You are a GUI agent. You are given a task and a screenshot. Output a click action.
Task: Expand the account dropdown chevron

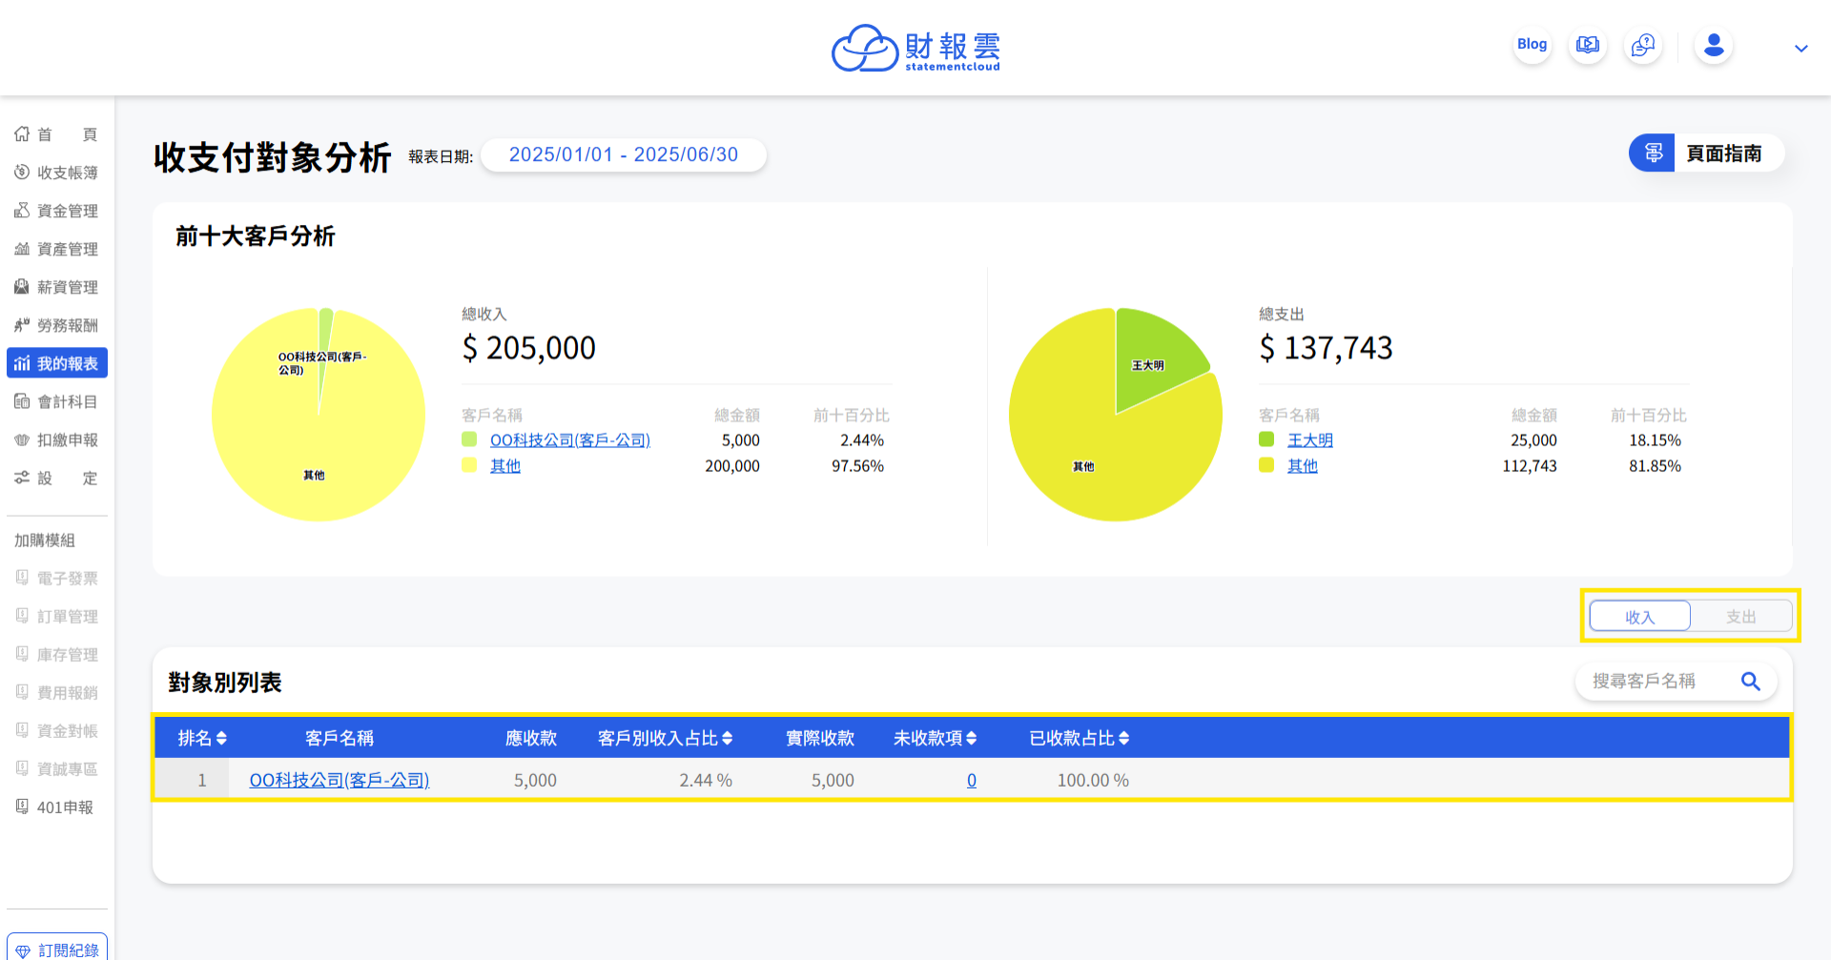coord(1800,49)
